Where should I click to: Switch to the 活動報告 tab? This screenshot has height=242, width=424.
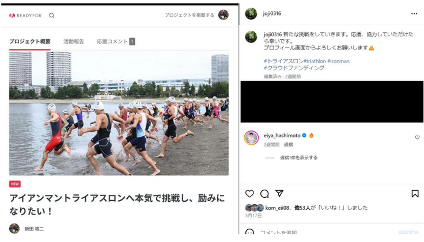pos(74,41)
